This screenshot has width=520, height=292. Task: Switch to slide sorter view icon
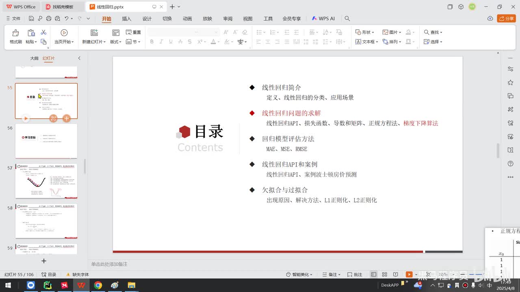[x=385, y=275]
